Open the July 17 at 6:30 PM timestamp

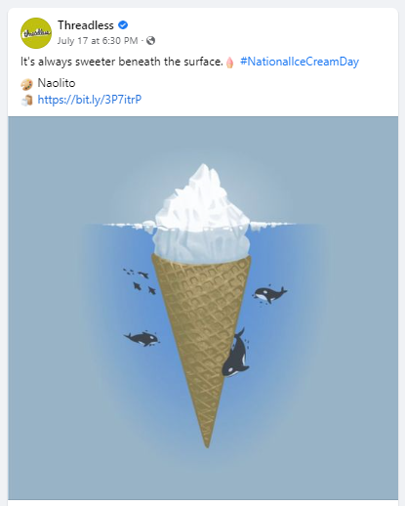[x=98, y=41]
